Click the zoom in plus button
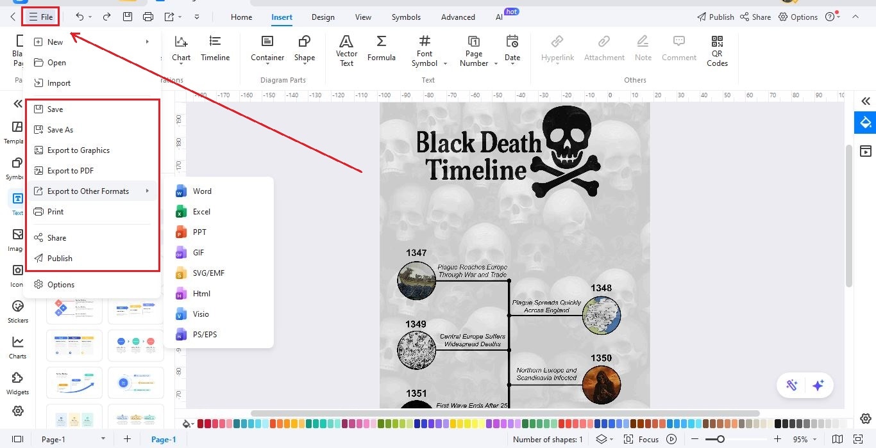Image resolution: width=876 pixels, height=448 pixels. pyautogui.click(x=777, y=439)
